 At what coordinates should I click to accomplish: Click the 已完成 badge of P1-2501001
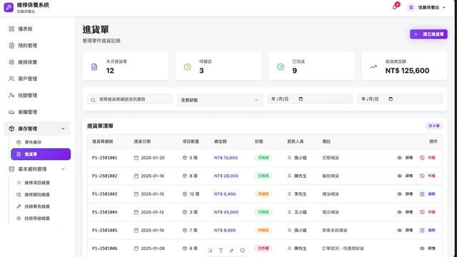(263, 158)
